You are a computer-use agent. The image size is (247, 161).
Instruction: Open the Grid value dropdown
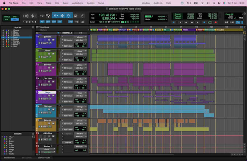click(x=166, y=16)
